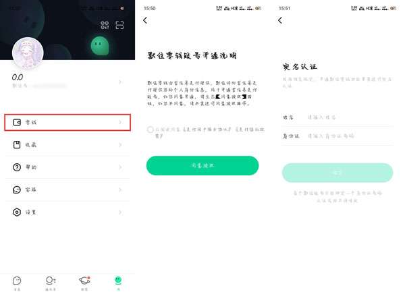The width and height of the screenshot is (405, 292).
Task: Click the bookmark favorites icon
Action: pos(17,145)
